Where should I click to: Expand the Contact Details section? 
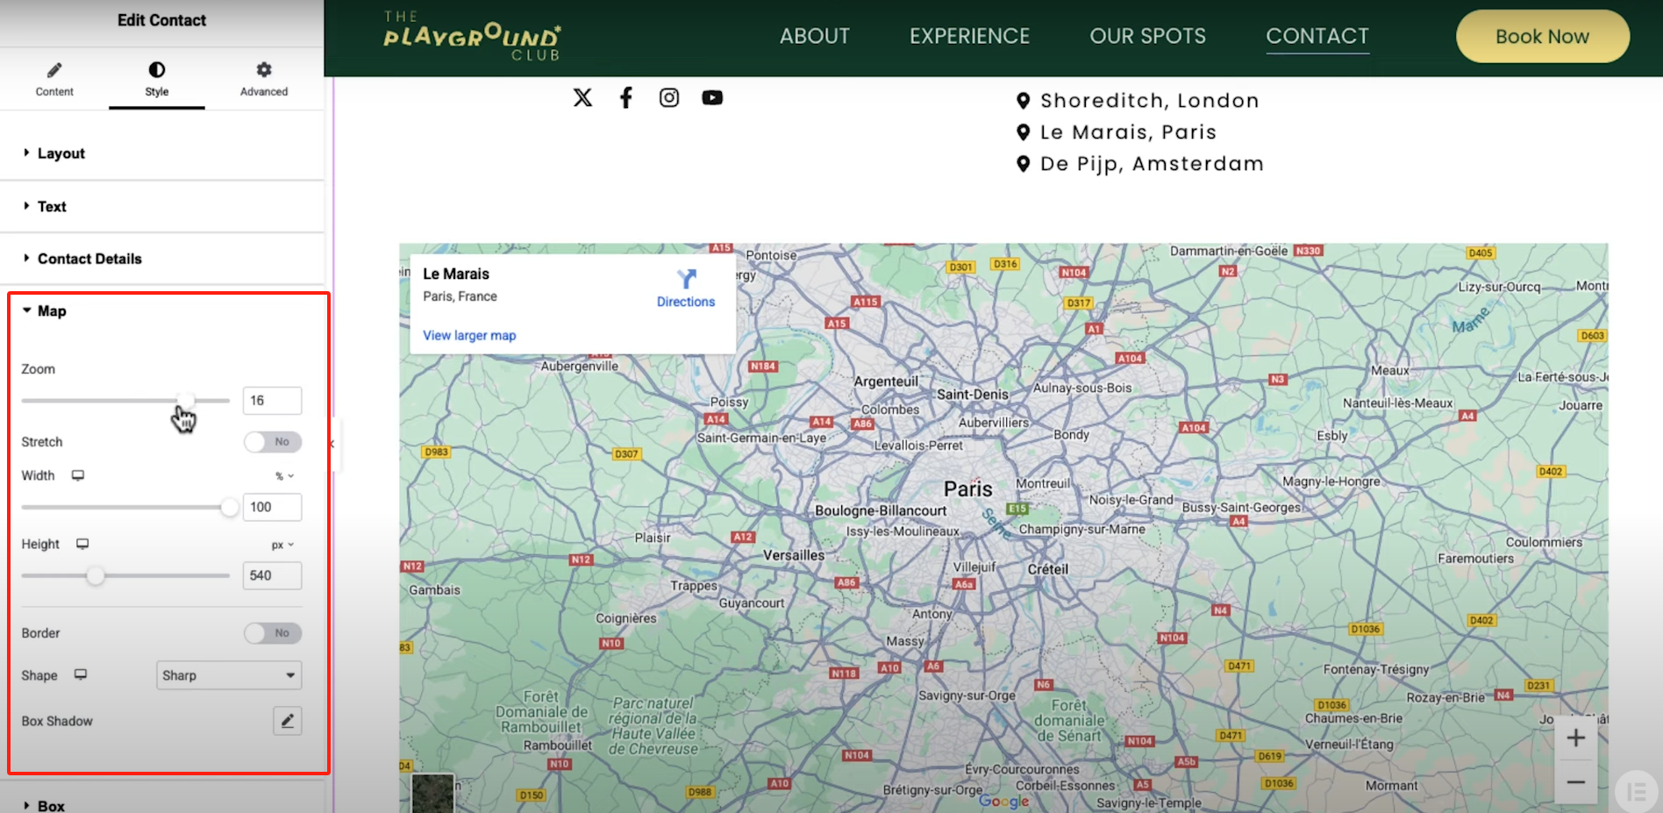(x=89, y=259)
